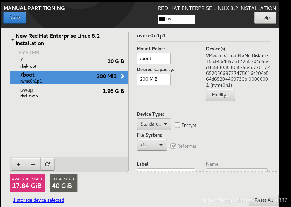The height and width of the screenshot is (207, 291).
Task: Click the VMware Virtual NVMe Disk device text
Action: click(x=238, y=70)
